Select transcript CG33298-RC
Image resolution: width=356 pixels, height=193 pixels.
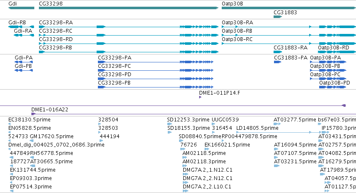(x=56, y=31)
